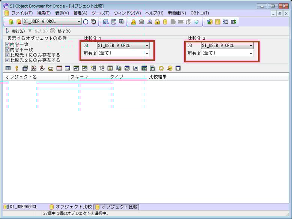
Task: Open the main toolbar SI_USER @ ORCL connection dropdown
Action: click(x=79, y=22)
